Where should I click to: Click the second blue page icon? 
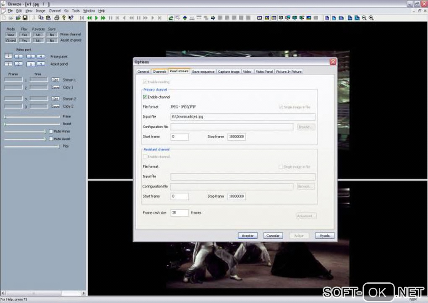tap(334, 18)
